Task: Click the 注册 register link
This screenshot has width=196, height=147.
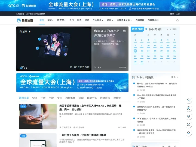Action: point(178,14)
